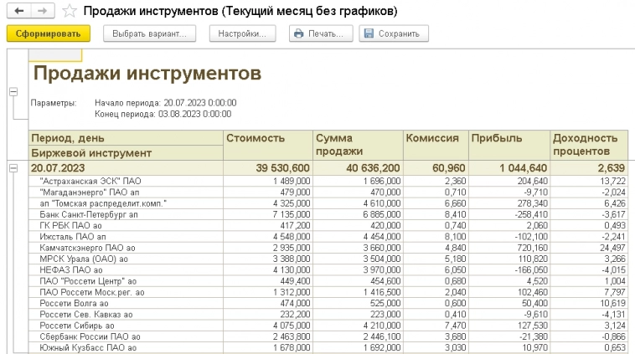Select Камчатскэнерго yield value 24,497

click(589, 248)
